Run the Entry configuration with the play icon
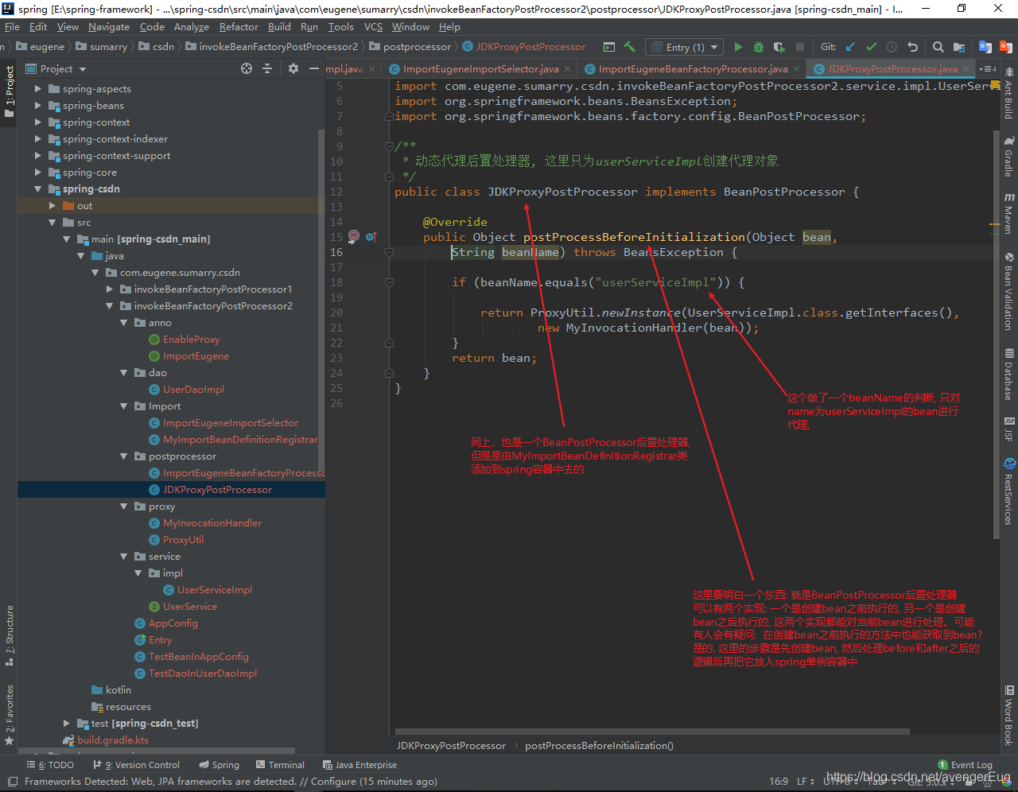The image size is (1018, 792). click(738, 47)
